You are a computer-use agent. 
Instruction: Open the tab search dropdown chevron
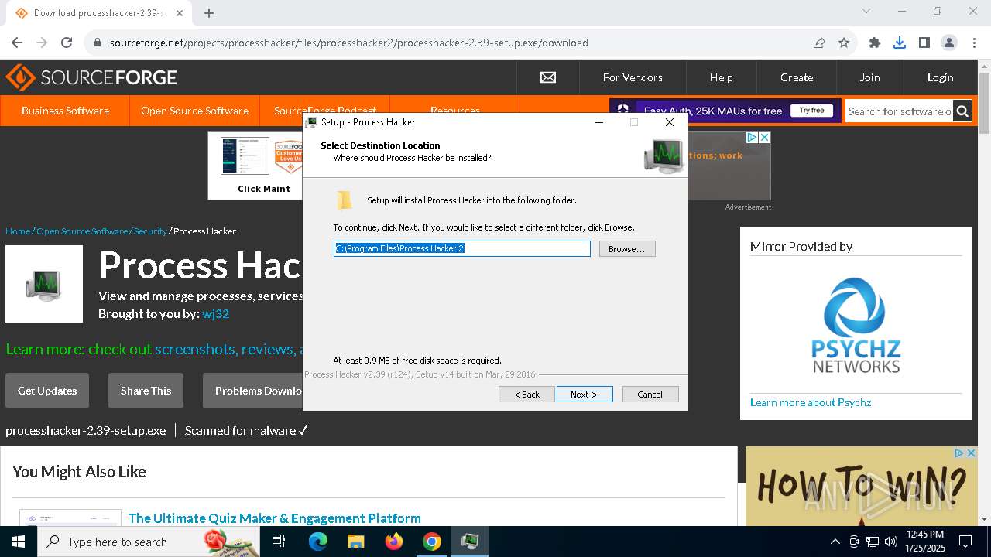tap(866, 12)
